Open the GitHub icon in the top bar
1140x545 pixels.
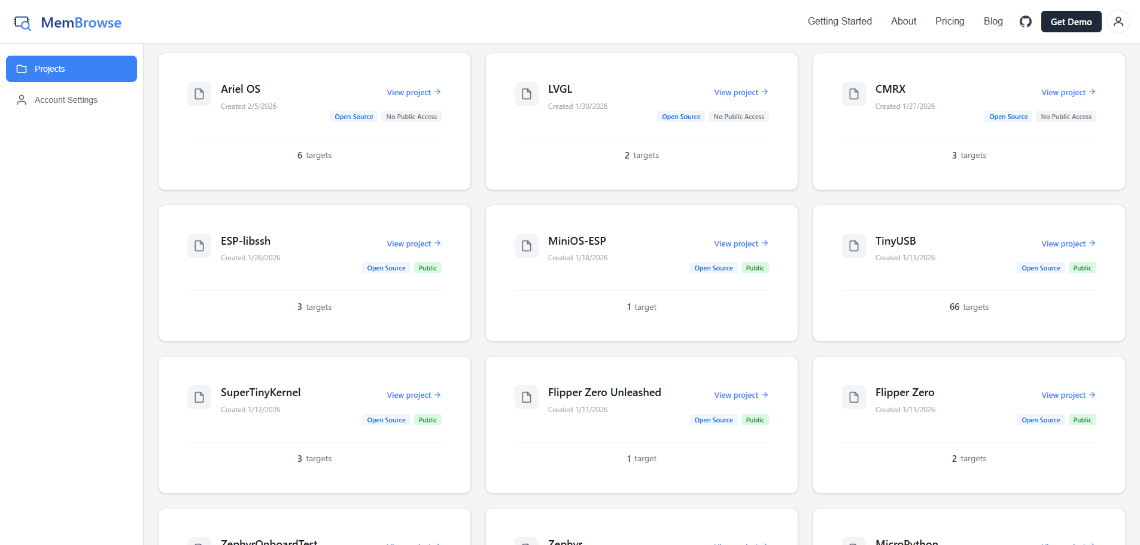(x=1025, y=22)
